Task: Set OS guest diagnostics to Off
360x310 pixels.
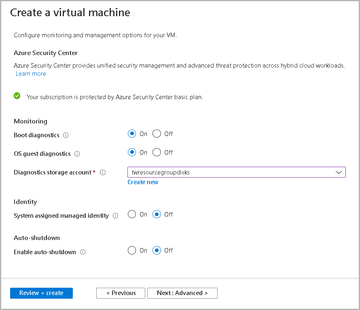Action: coord(157,152)
